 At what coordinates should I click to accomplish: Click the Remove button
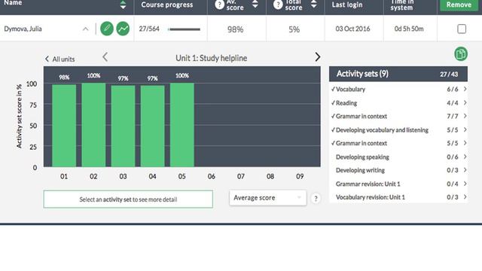[x=459, y=5]
